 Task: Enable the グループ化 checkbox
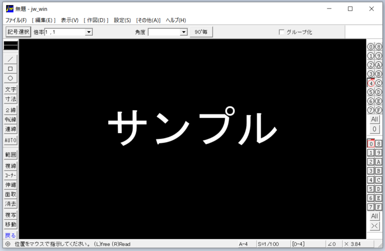pyautogui.click(x=281, y=32)
